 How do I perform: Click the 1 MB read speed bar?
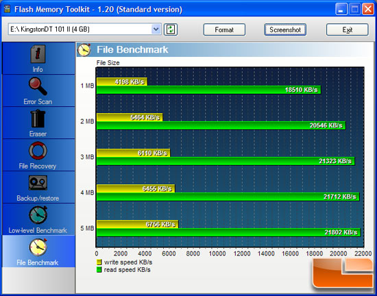pos(208,90)
